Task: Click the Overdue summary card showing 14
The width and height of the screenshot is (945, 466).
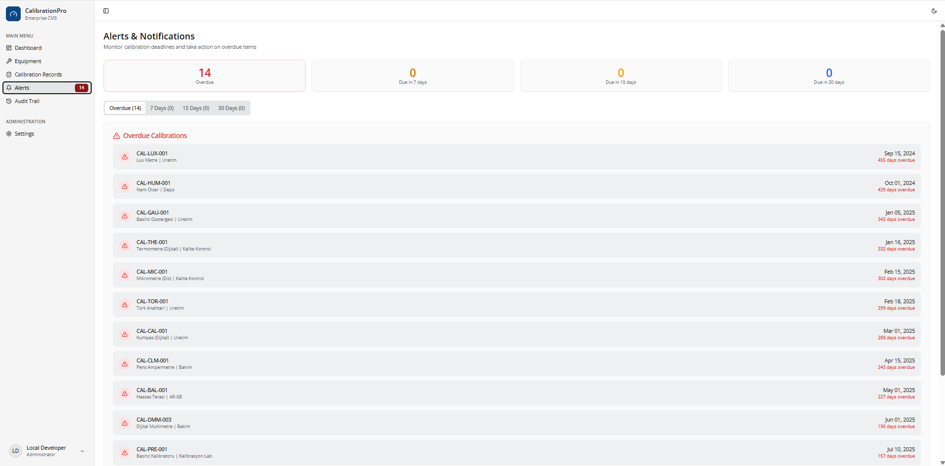Action: pyautogui.click(x=205, y=75)
